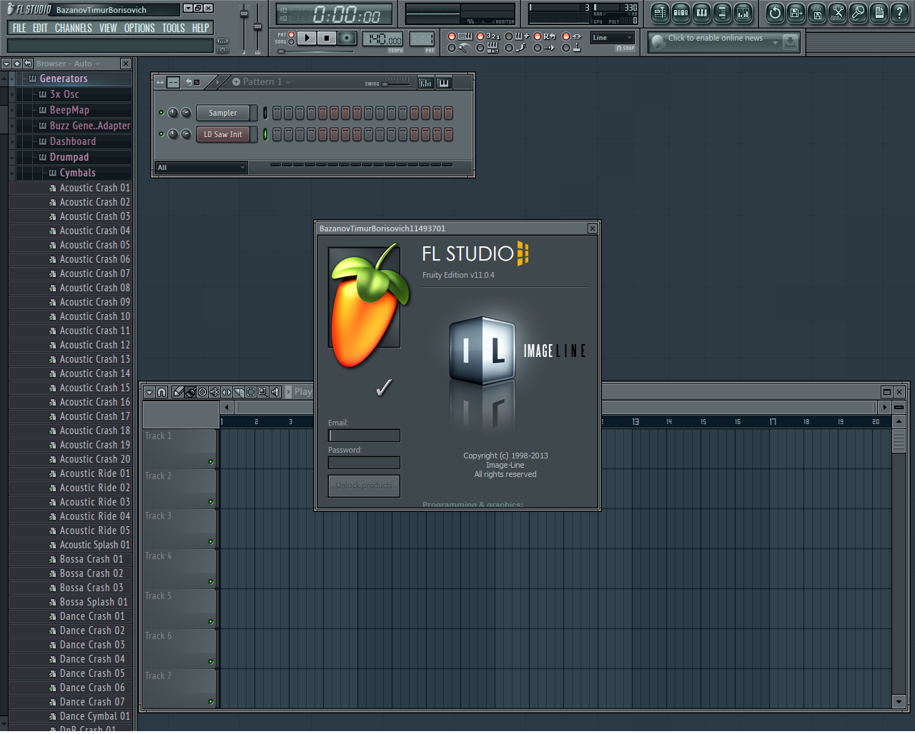Toggle the LD Saw Init mute LED
The width and height of the screenshot is (915, 734).
[x=162, y=134]
